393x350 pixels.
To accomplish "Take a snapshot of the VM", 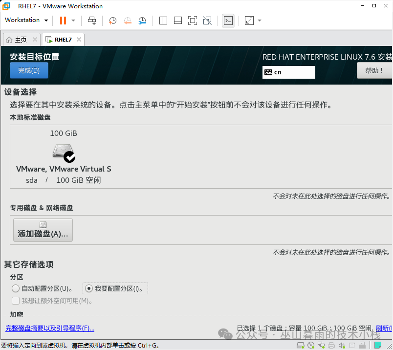I will (x=112, y=21).
